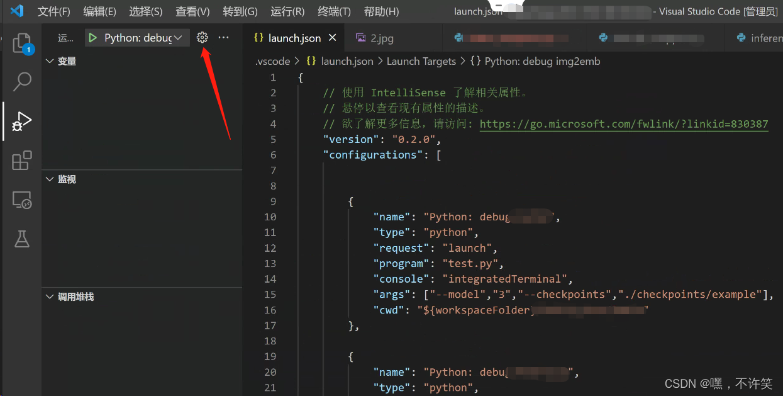Open launch.json via gear icon

[202, 38]
